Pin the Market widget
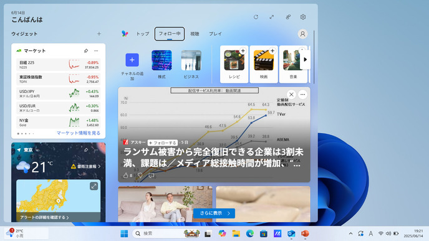429x241 pixels. coord(86,51)
